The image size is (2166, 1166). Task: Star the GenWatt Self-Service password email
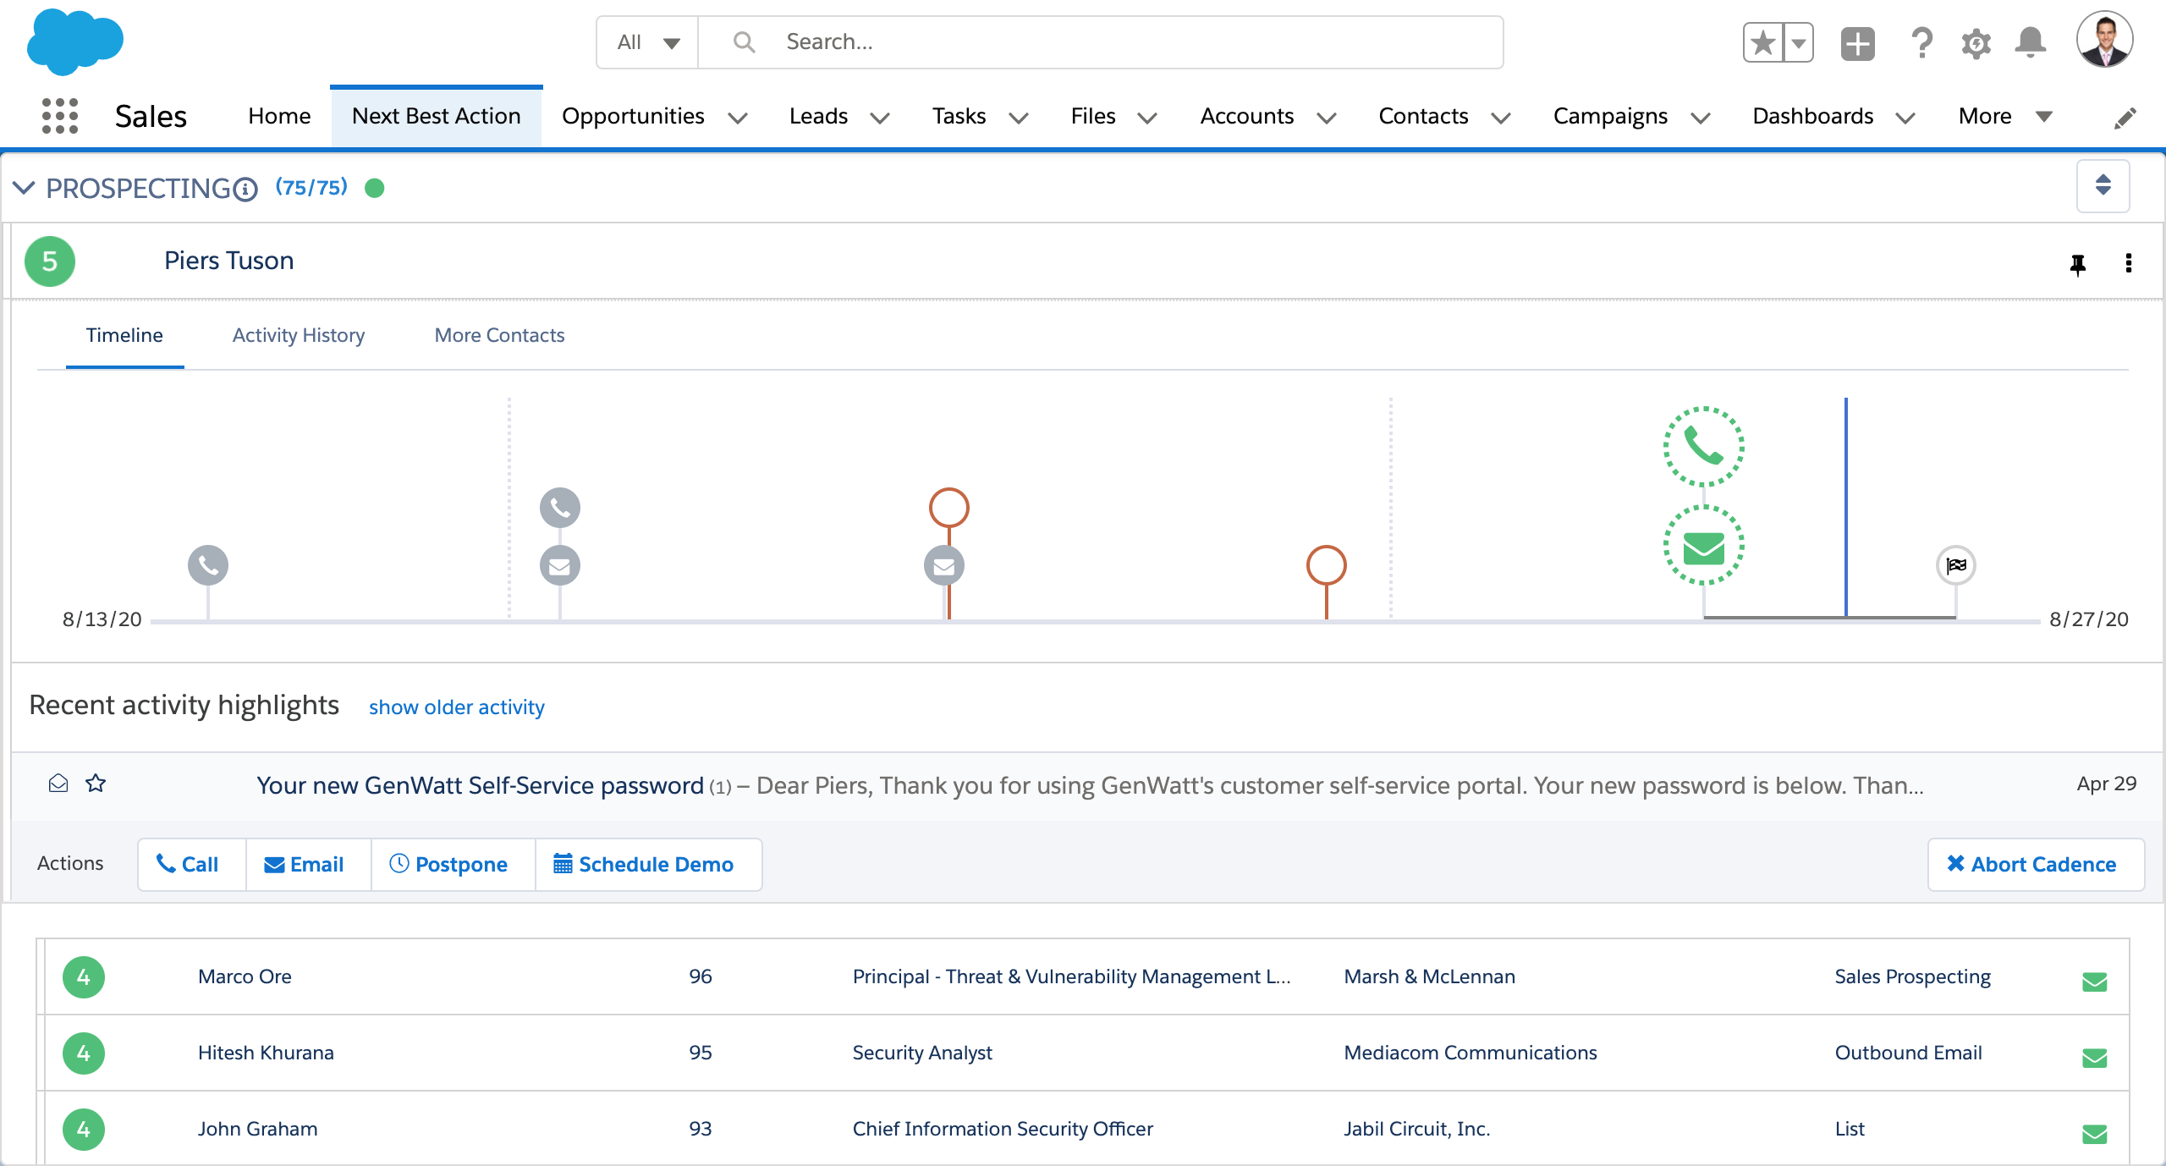96,784
